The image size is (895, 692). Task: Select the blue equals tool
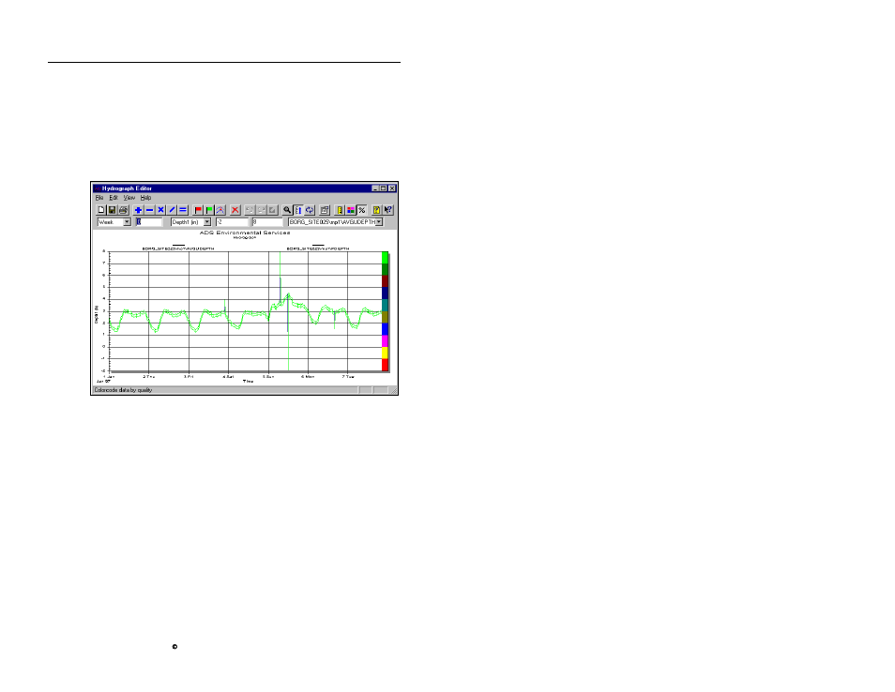183,210
